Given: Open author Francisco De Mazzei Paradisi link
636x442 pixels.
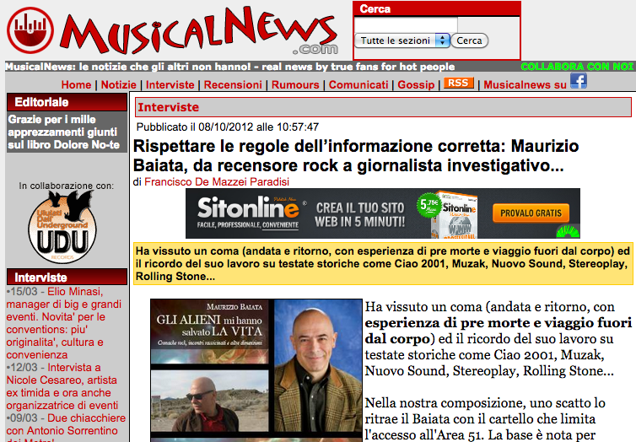Looking at the screenshot, I should tap(217, 181).
